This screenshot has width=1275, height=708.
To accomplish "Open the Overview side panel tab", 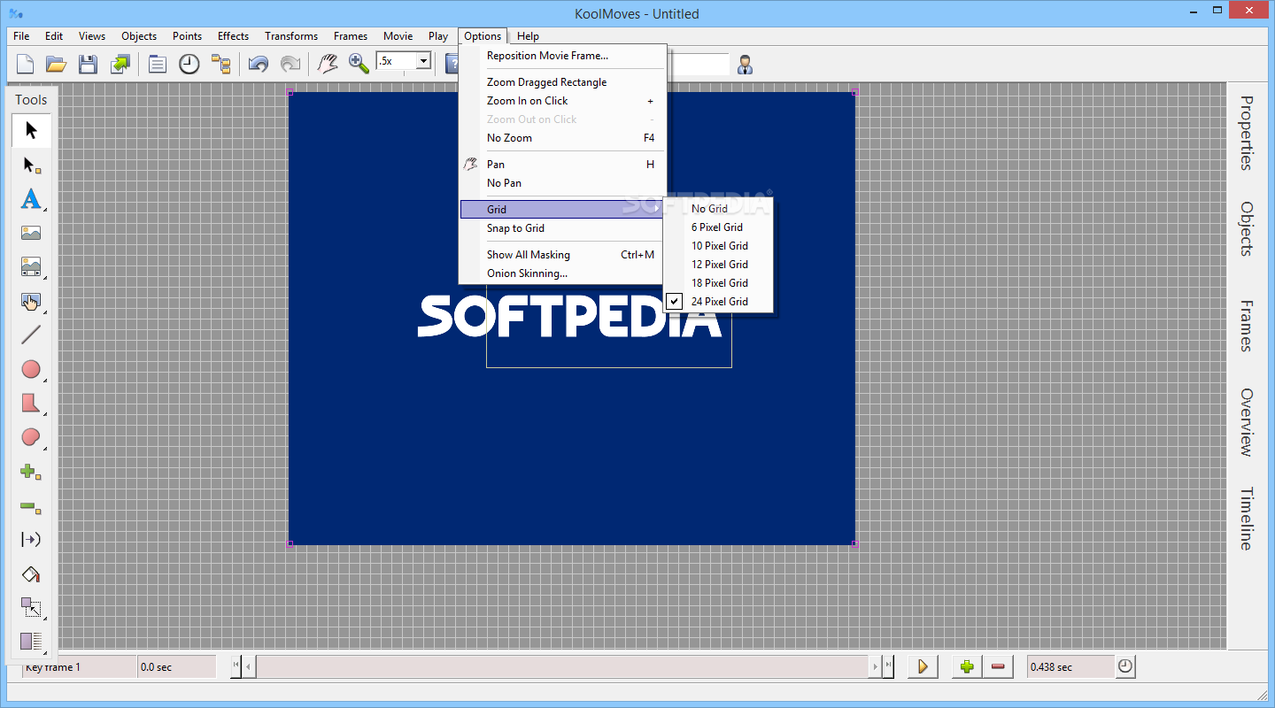I will click(x=1247, y=421).
